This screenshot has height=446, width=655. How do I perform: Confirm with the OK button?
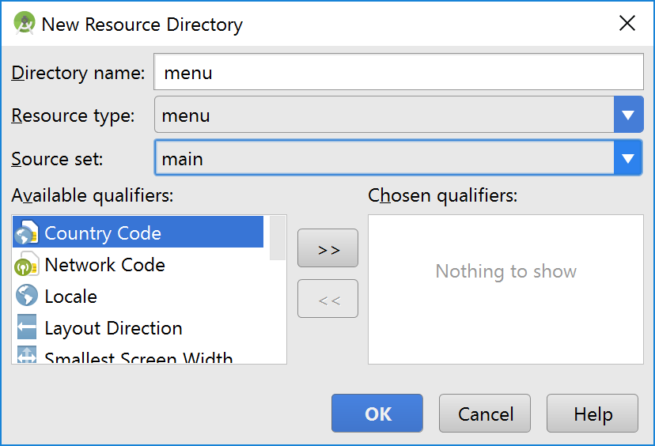click(x=377, y=414)
